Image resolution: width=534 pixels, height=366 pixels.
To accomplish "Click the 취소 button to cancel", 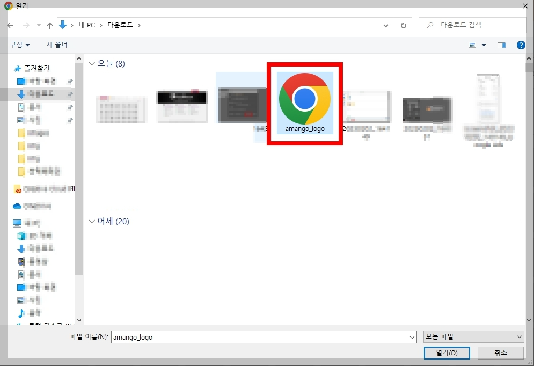I will [501, 353].
